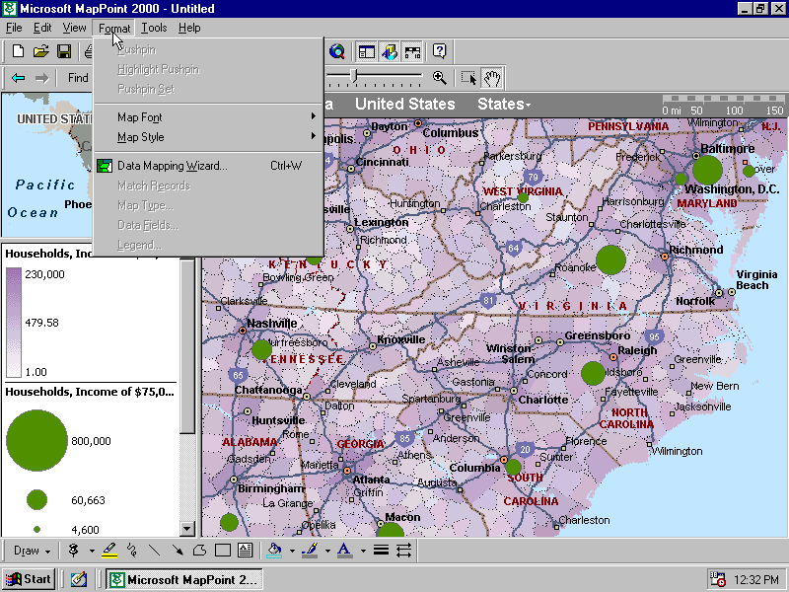
Task: Click the large green circle near Roanoke
Action: point(610,260)
